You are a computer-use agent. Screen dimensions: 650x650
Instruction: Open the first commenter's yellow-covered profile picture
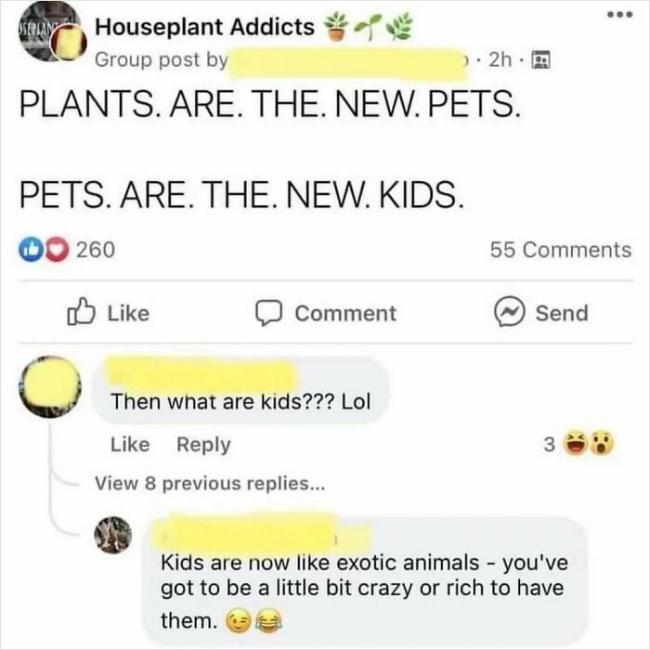(50, 386)
